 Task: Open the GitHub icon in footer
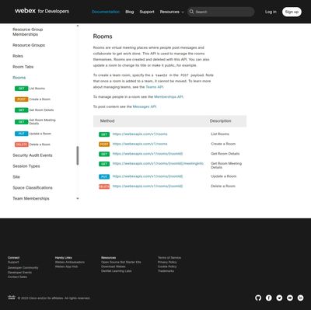click(258, 298)
